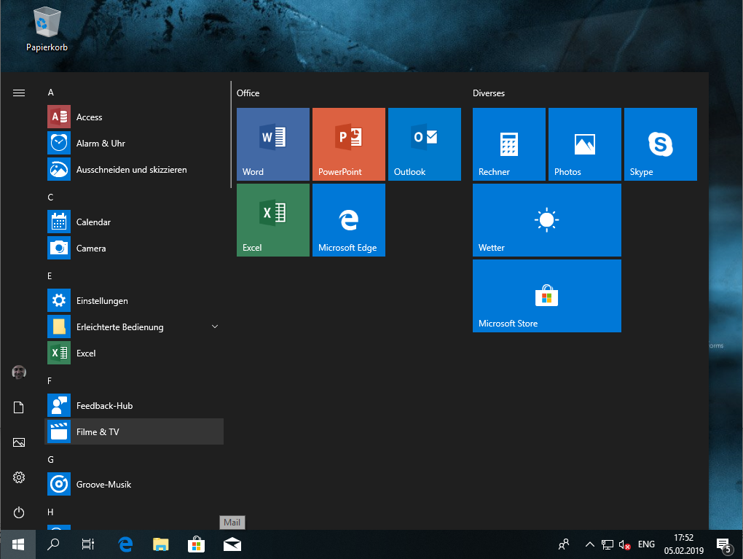Launch the PowerPoint tile
The image size is (743, 559).
point(349,144)
